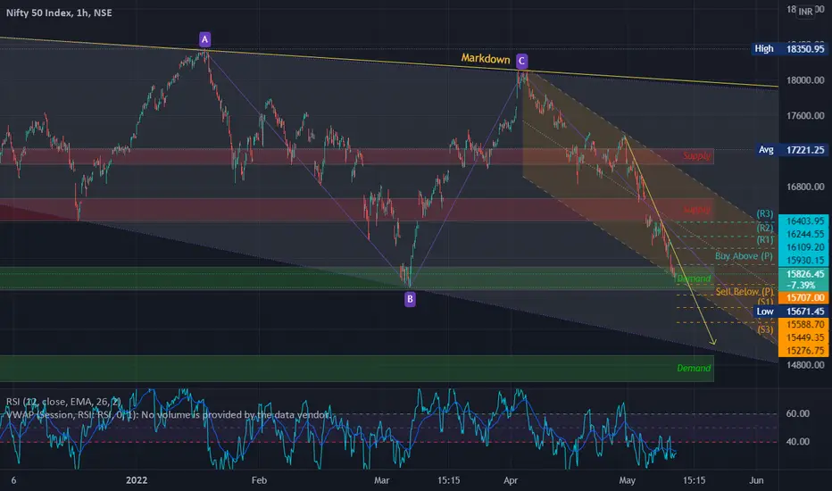This screenshot has height=491, width=832.
Task: Click the 15276.75 price tag
Action: 803,350
